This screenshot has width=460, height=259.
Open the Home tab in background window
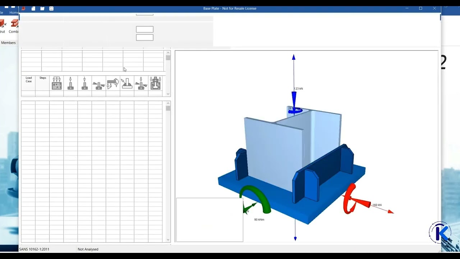coord(14,13)
